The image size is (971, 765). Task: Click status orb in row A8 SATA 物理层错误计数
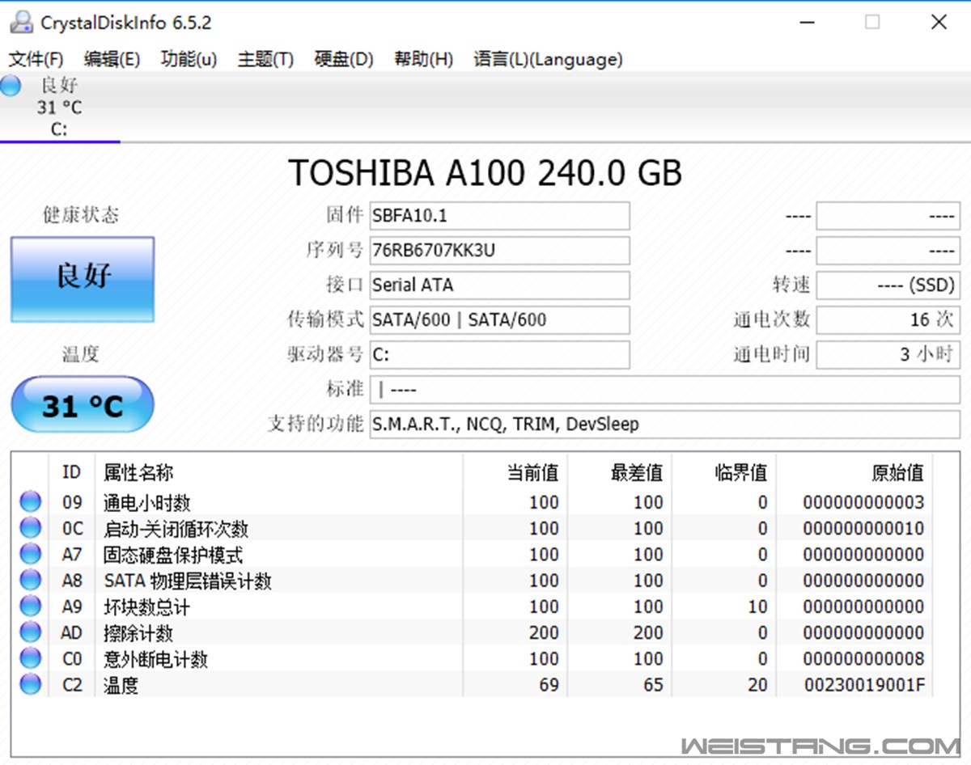[x=31, y=581]
